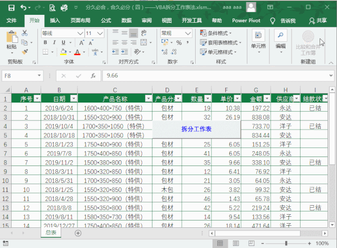Open the font name dropdown (等线)

pyautogui.click(x=80, y=33)
